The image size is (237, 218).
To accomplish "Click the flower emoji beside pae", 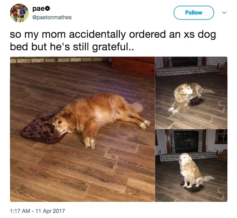I will (x=48, y=9).
